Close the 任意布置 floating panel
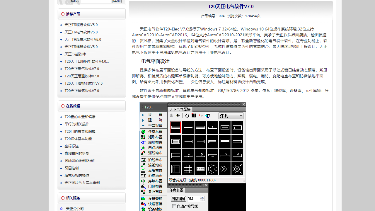Image resolution: width=375 pixels, height=211 pixels. (x=206, y=185)
